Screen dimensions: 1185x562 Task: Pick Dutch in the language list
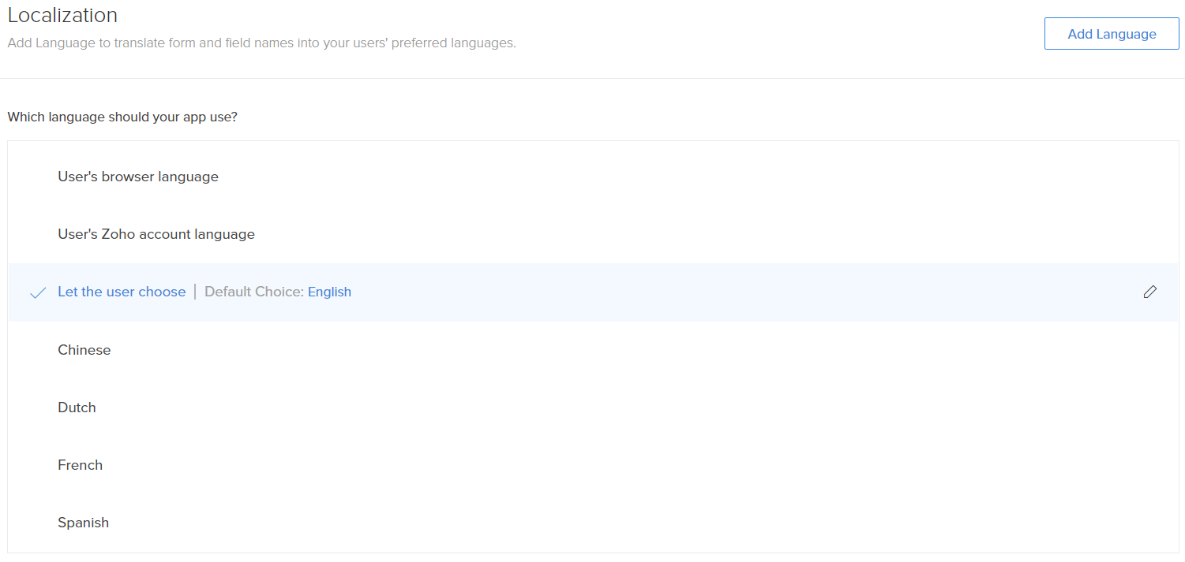tap(77, 408)
